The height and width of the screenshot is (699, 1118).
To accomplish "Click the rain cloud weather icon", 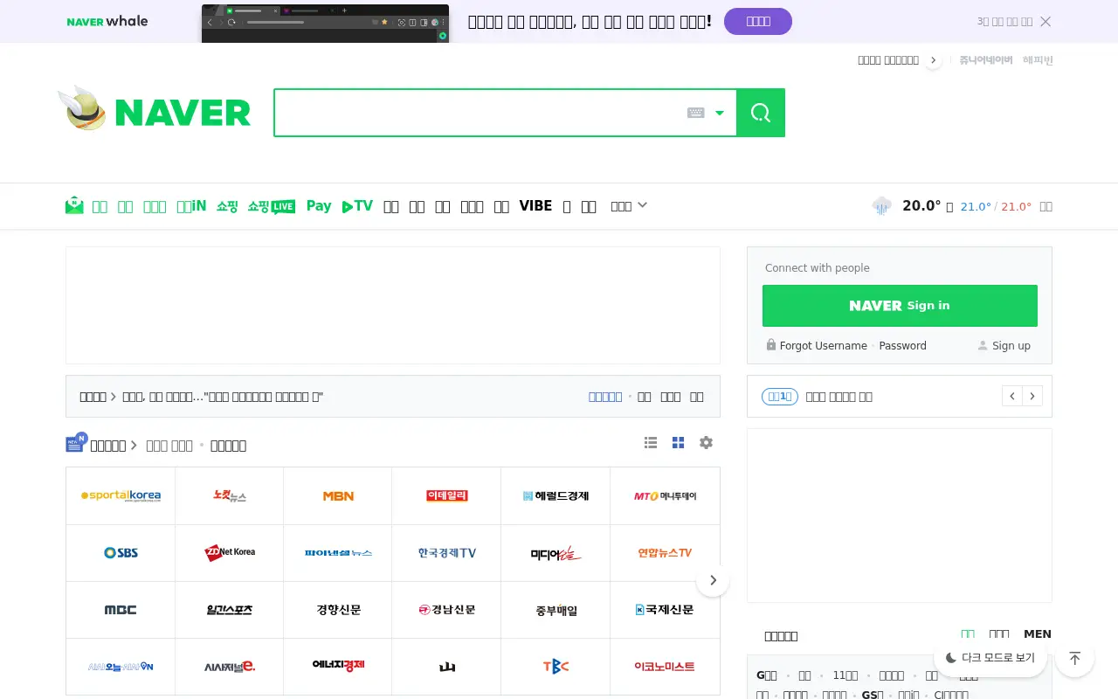I will click(x=882, y=206).
